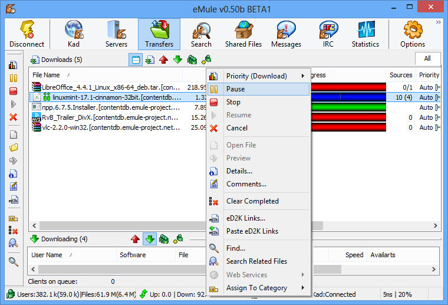Open the Shared Files view
This screenshot has width=448, height=305.
click(x=243, y=34)
